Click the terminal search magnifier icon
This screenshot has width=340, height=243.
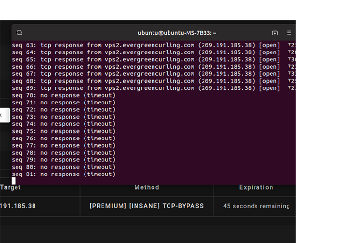coord(19,33)
